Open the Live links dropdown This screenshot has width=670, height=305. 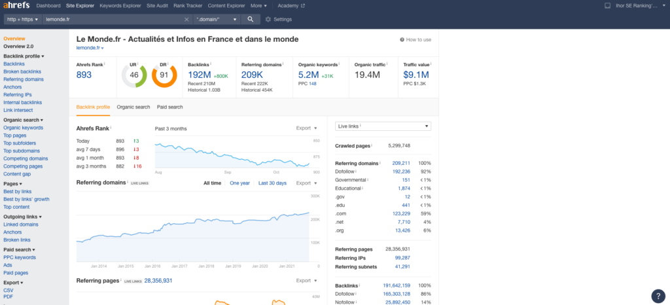383,126
